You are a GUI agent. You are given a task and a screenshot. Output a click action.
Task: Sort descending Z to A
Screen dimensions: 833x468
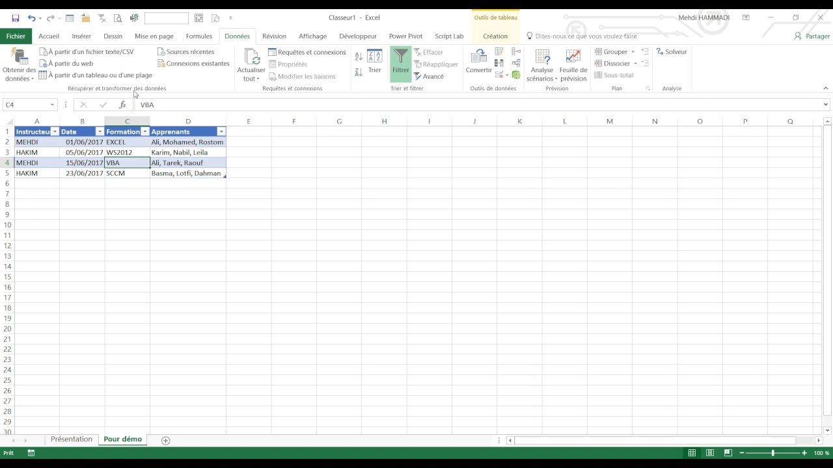coord(359,73)
